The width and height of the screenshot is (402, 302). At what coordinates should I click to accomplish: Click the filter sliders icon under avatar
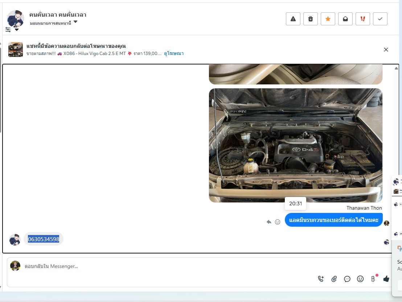coord(8,30)
